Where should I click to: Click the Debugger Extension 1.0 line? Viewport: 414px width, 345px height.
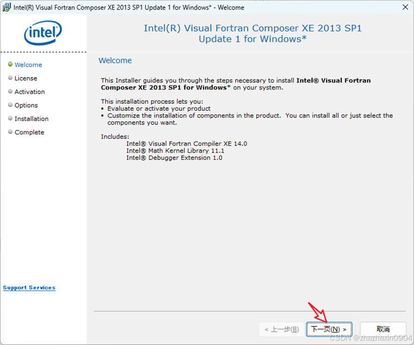click(174, 158)
